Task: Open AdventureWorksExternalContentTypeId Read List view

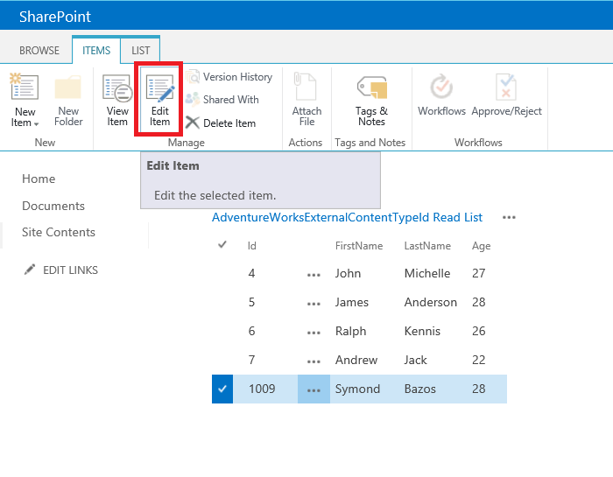Action: click(347, 217)
